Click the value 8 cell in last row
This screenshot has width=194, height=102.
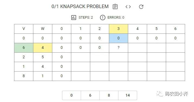(24, 76)
